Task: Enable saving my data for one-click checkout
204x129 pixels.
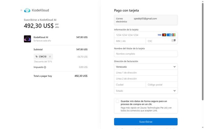Action: (118, 101)
